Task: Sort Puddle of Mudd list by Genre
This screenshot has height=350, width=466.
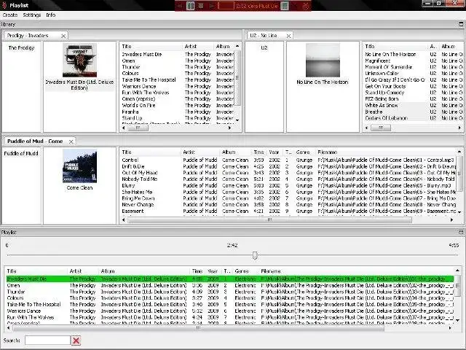Action: pyautogui.click(x=304, y=152)
